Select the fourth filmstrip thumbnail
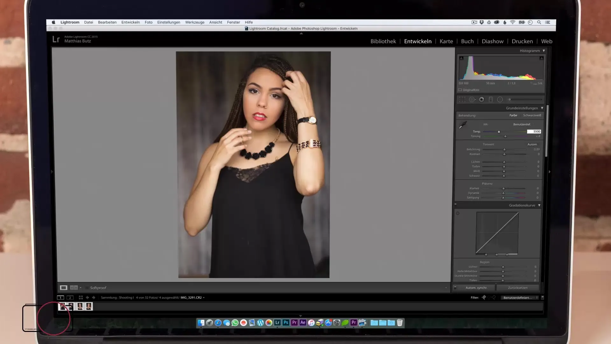611x344 pixels. coord(89,306)
